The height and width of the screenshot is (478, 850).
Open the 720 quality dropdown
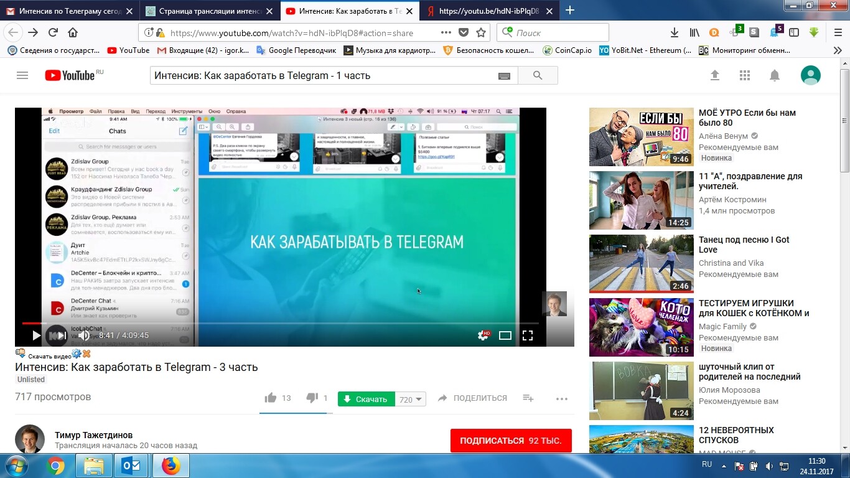coord(411,400)
